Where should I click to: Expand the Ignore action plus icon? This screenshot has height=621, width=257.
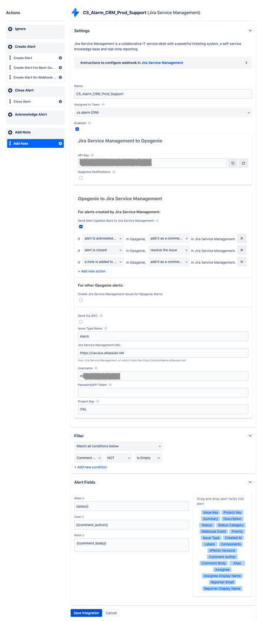pyautogui.click(x=10, y=29)
